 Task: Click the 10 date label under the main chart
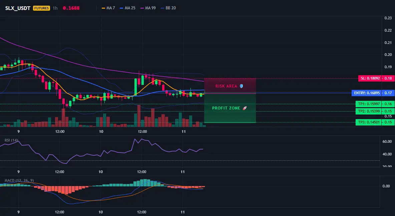tap(101, 131)
